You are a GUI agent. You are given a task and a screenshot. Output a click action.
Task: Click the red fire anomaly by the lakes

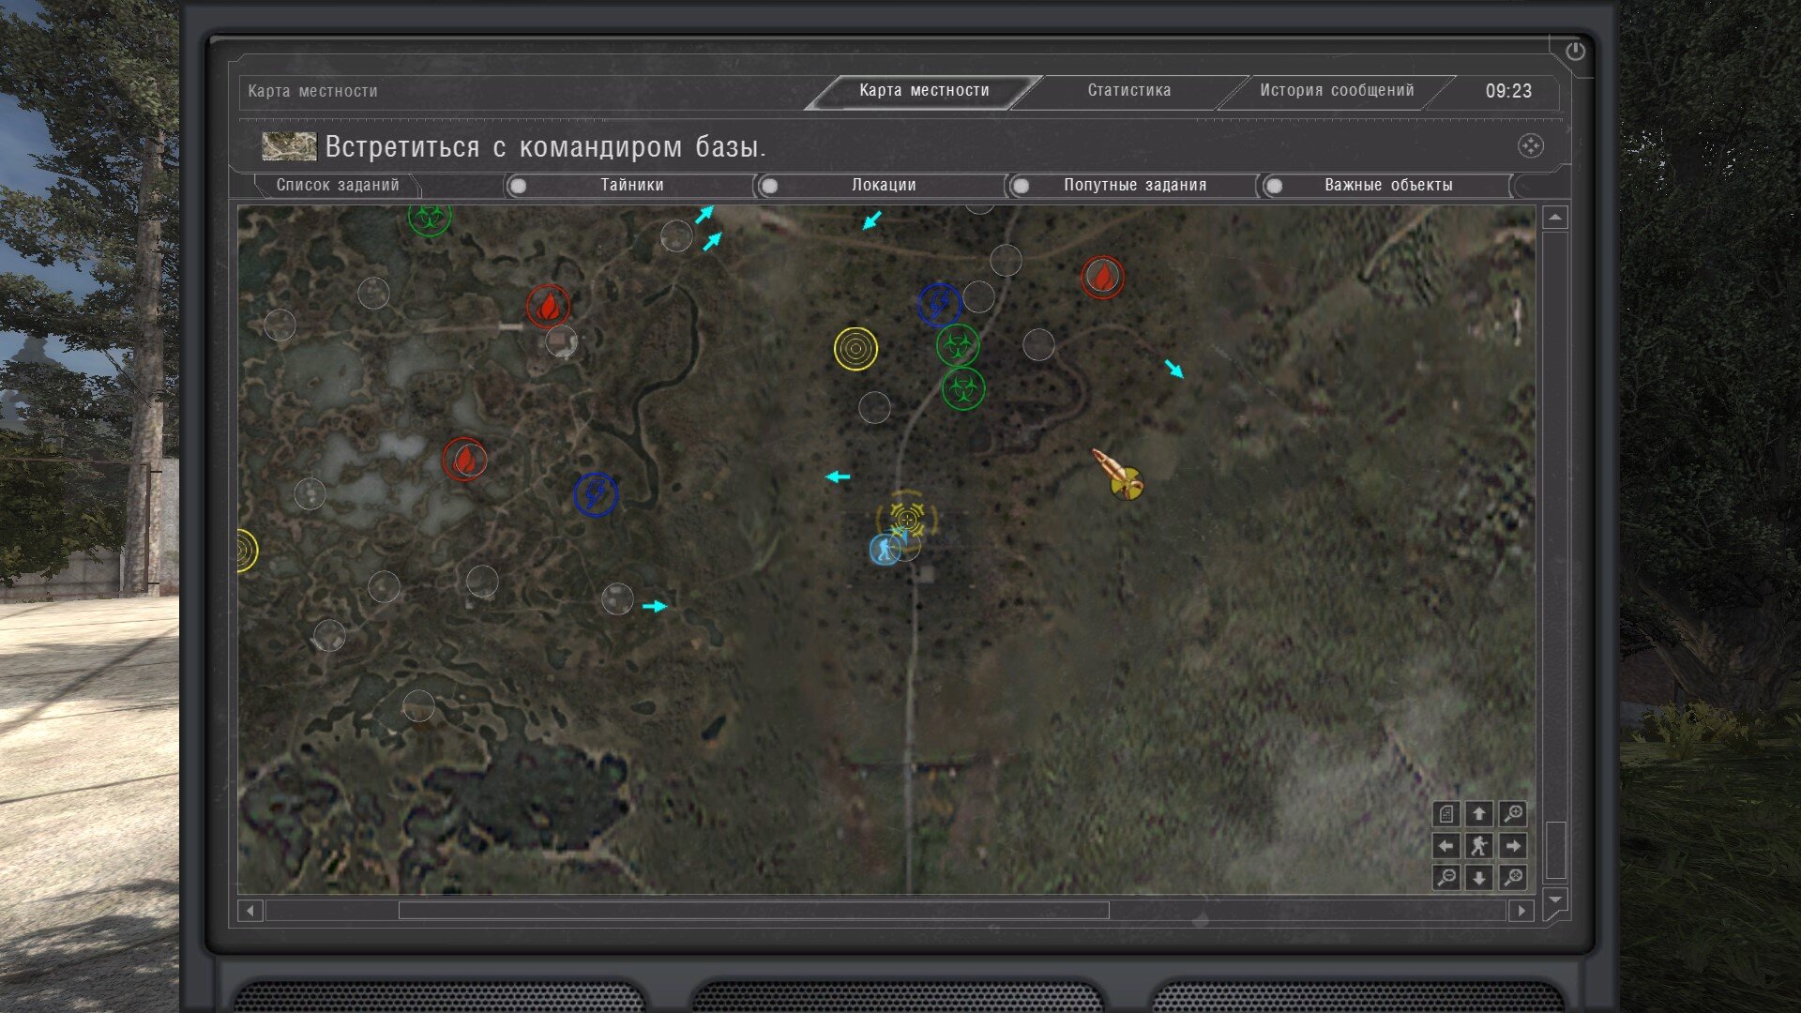click(464, 460)
